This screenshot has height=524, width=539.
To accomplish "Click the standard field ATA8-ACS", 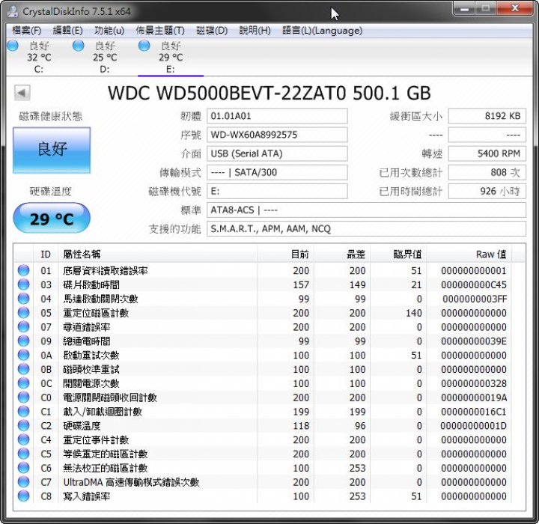I will pyautogui.click(x=366, y=210).
